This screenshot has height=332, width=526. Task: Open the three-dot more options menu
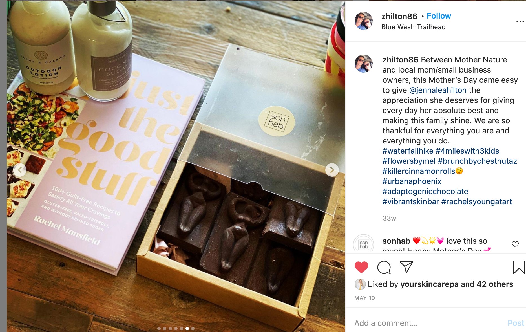[520, 21]
